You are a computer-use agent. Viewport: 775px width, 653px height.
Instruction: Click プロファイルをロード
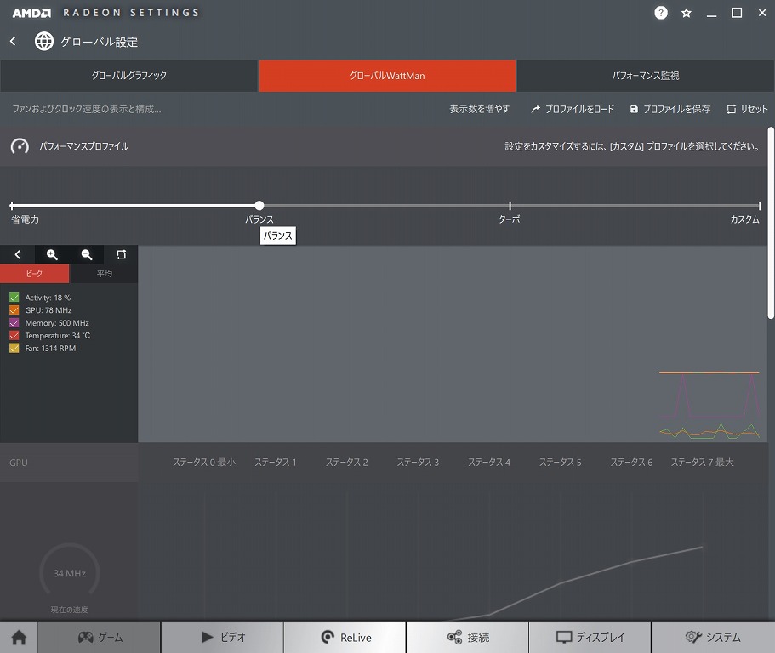(x=573, y=109)
